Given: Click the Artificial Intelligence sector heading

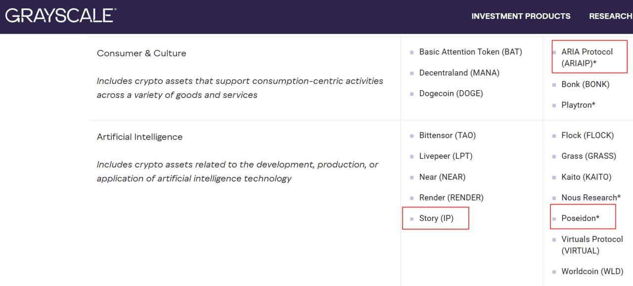Looking at the screenshot, I should [x=139, y=137].
